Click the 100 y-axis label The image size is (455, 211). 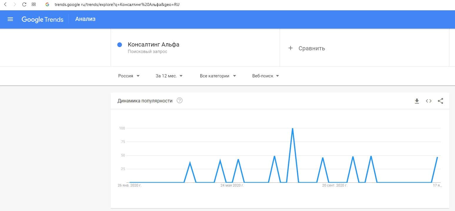[122, 128]
